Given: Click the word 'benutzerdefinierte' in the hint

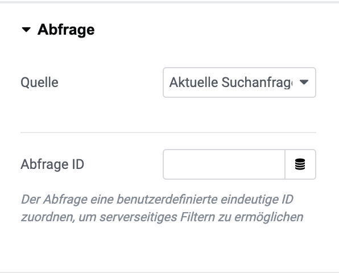Looking at the screenshot, I should point(167,199).
